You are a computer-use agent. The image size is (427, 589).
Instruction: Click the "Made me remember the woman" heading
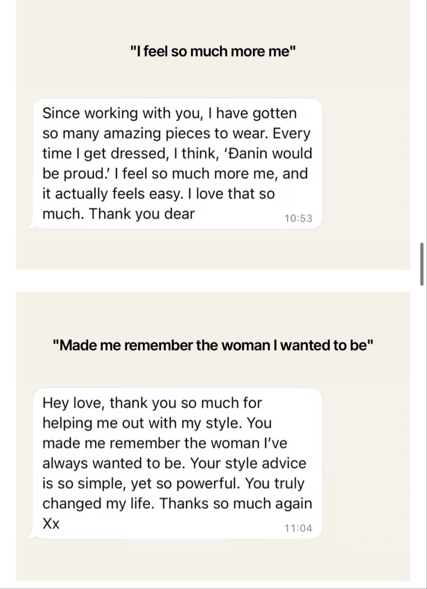(x=213, y=346)
